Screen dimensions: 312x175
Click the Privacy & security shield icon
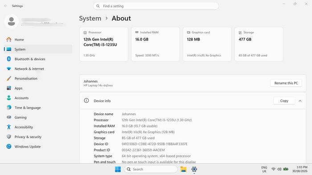9,136
